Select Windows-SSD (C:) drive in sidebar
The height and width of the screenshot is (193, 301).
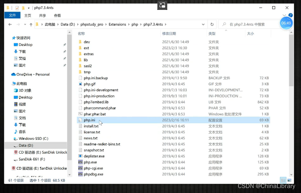tap(34, 139)
